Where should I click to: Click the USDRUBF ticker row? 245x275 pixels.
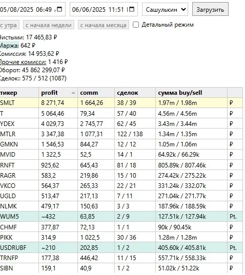[121, 247]
